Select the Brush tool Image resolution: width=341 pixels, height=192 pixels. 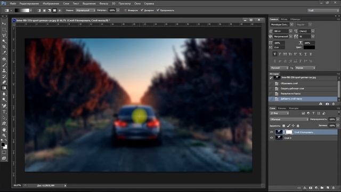(x=4, y=65)
